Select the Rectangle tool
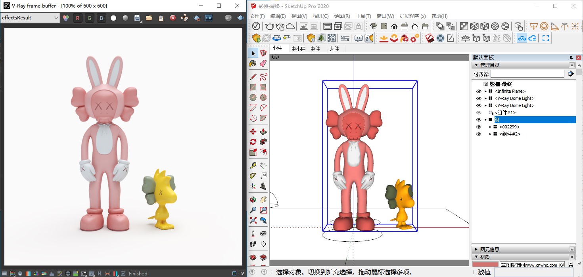Image resolution: width=583 pixels, height=277 pixels. tap(253, 87)
